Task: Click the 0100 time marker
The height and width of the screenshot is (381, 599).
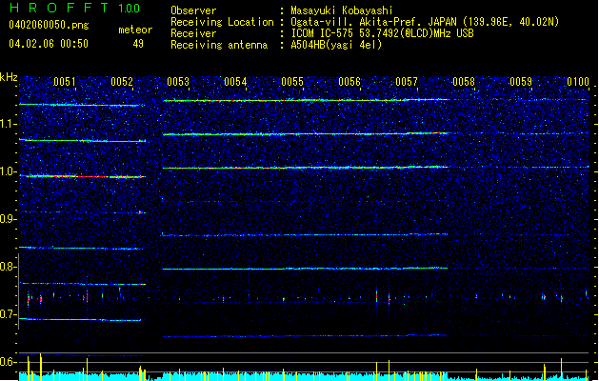Action: [578, 82]
